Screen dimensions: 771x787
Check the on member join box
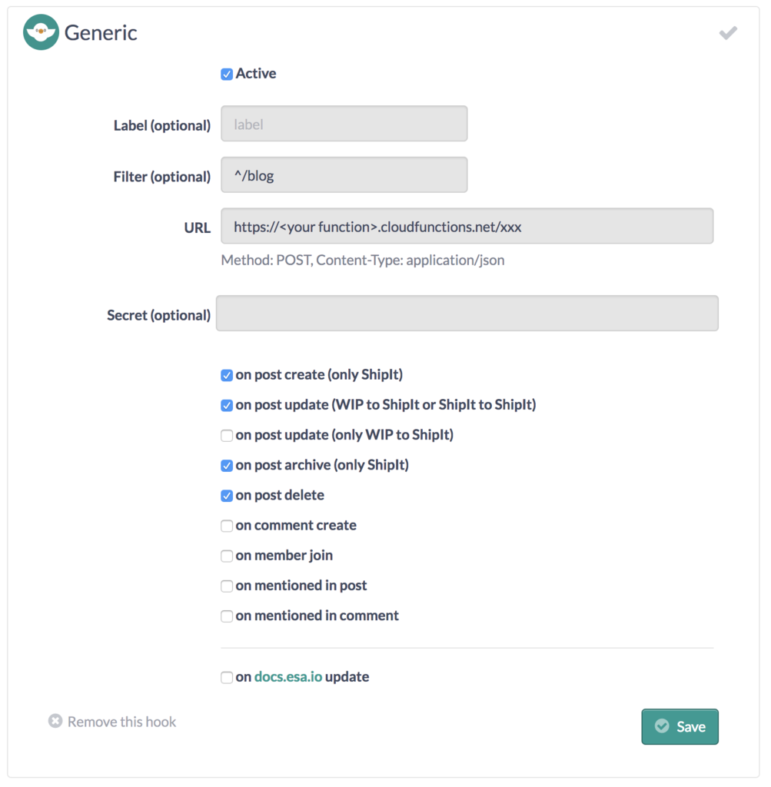[227, 556]
